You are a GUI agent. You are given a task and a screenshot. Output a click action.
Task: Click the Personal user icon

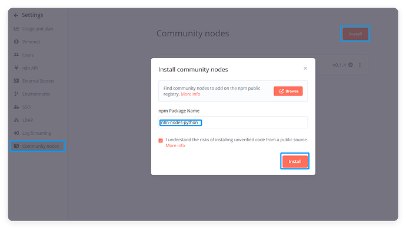point(16,42)
